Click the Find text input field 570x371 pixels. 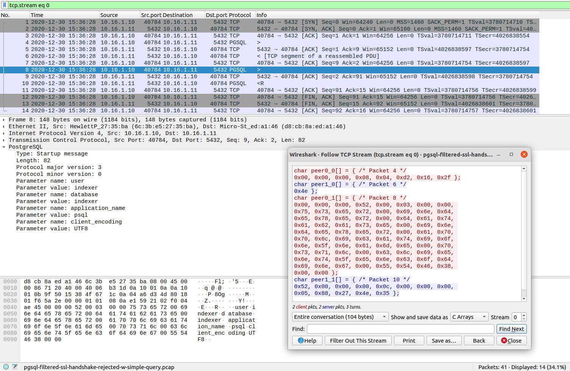click(x=400, y=329)
